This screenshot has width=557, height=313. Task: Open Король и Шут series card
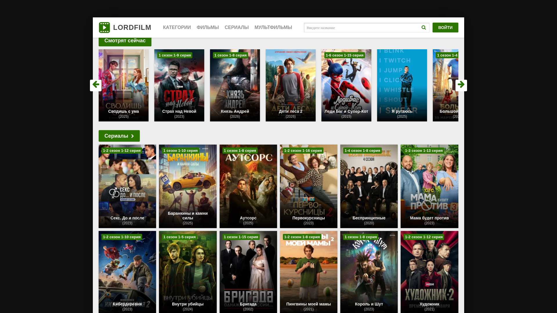pyautogui.click(x=369, y=272)
